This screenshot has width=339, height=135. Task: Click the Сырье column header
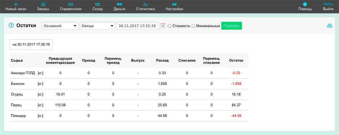(x=17, y=61)
